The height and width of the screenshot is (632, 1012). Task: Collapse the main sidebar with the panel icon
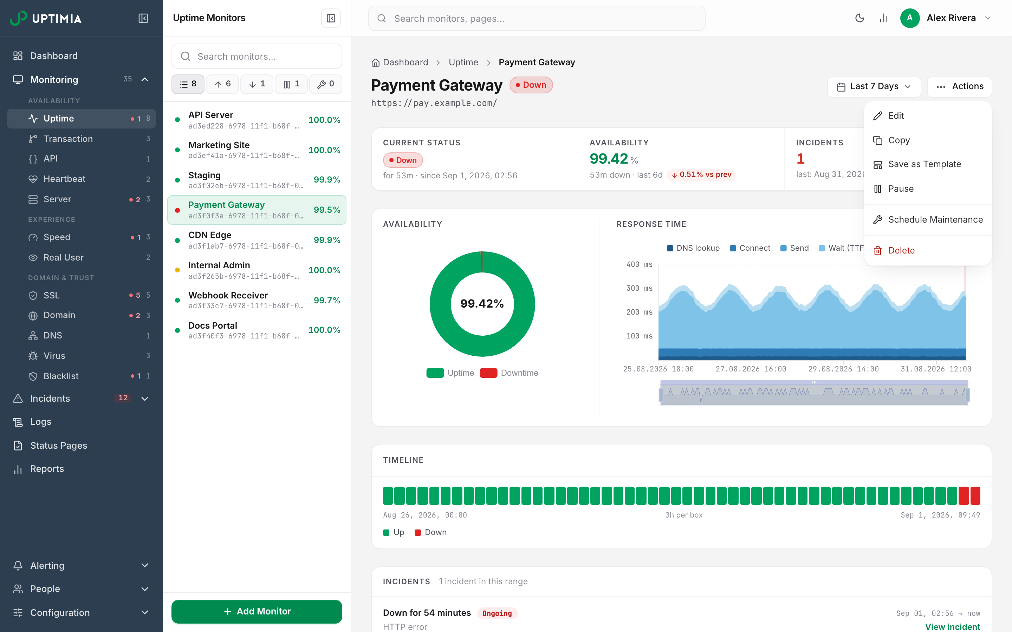coord(143,18)
